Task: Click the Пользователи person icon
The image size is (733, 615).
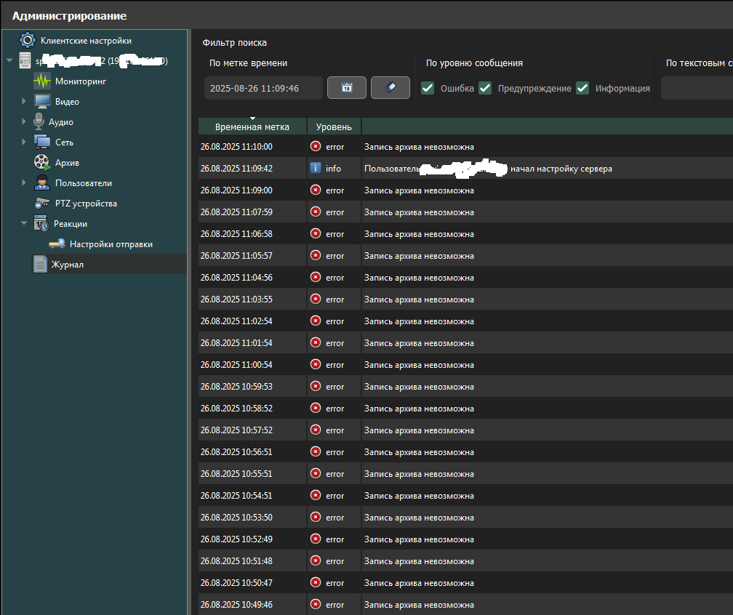Action: (x=42, y=182)
